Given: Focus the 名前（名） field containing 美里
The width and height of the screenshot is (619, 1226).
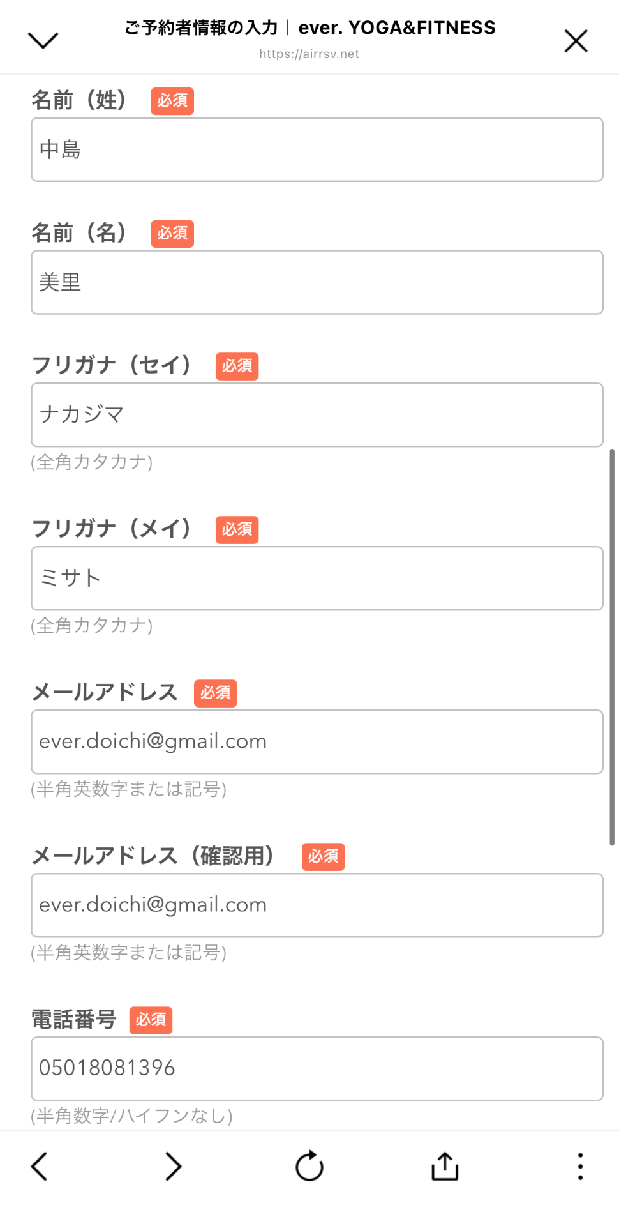Looking at the screenshot, I should coord(317,282).
